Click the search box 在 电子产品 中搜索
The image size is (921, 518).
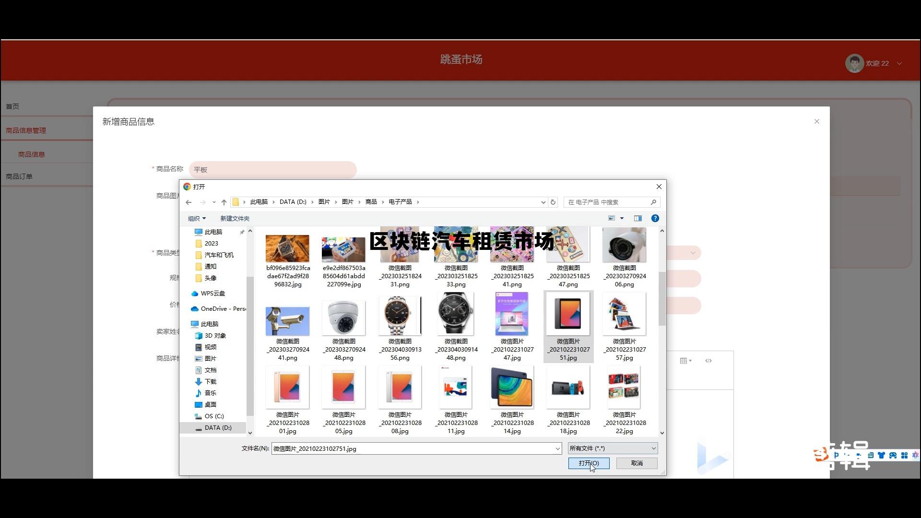[607, 202]
